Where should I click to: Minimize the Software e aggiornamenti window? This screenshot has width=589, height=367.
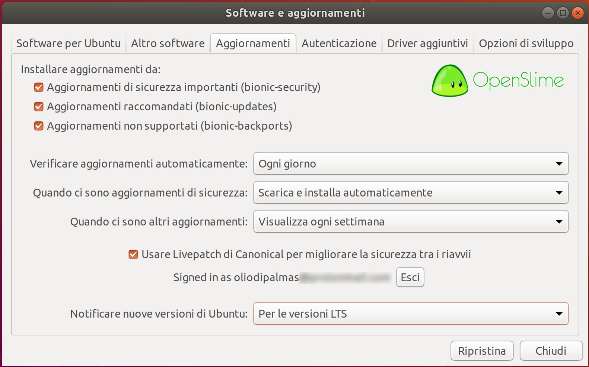548,13
